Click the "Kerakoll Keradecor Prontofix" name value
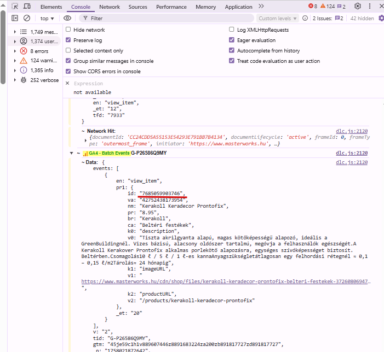 point(184,206)
